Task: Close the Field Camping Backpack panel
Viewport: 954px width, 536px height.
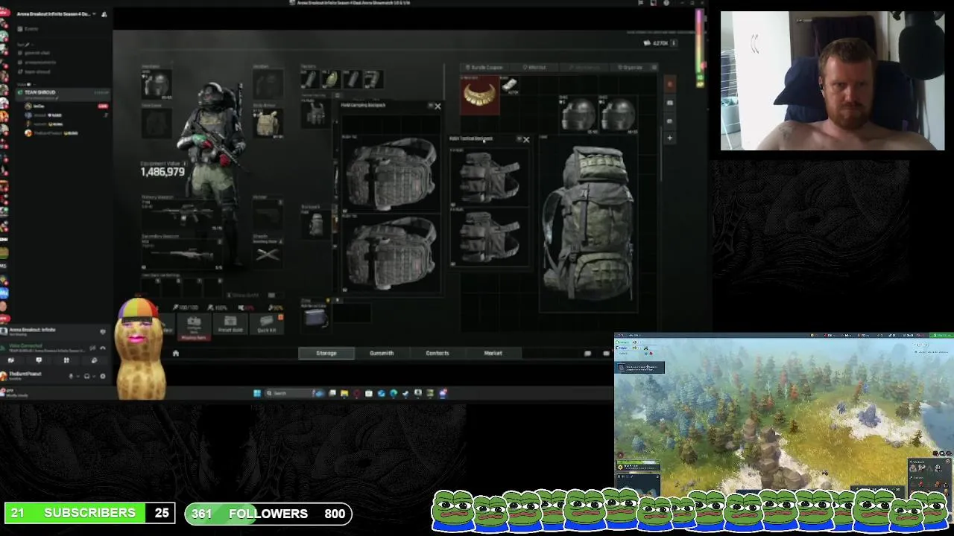Action: tap(437, 106)
